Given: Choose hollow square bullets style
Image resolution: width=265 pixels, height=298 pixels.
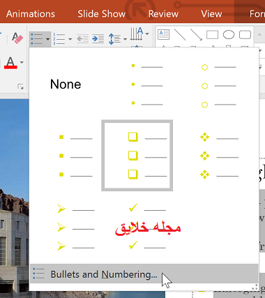Looking at the screenshot, I should (x=137, y=156).
